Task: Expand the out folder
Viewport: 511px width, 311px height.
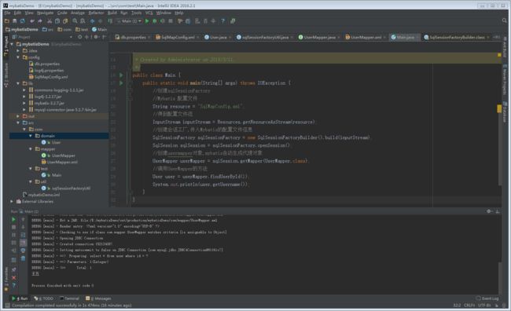Action: (18, 116)
